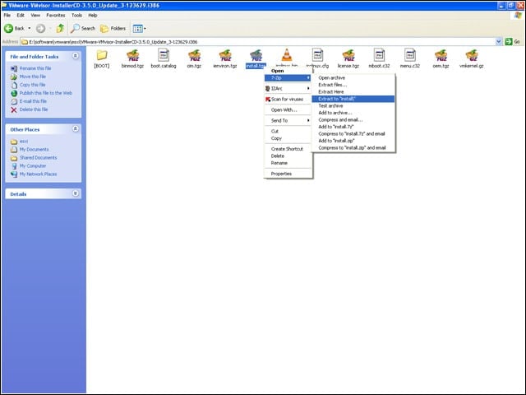Viewport: 526px width, 395px height.
Task: Click Rename this file link
Action: coord(35,68)
